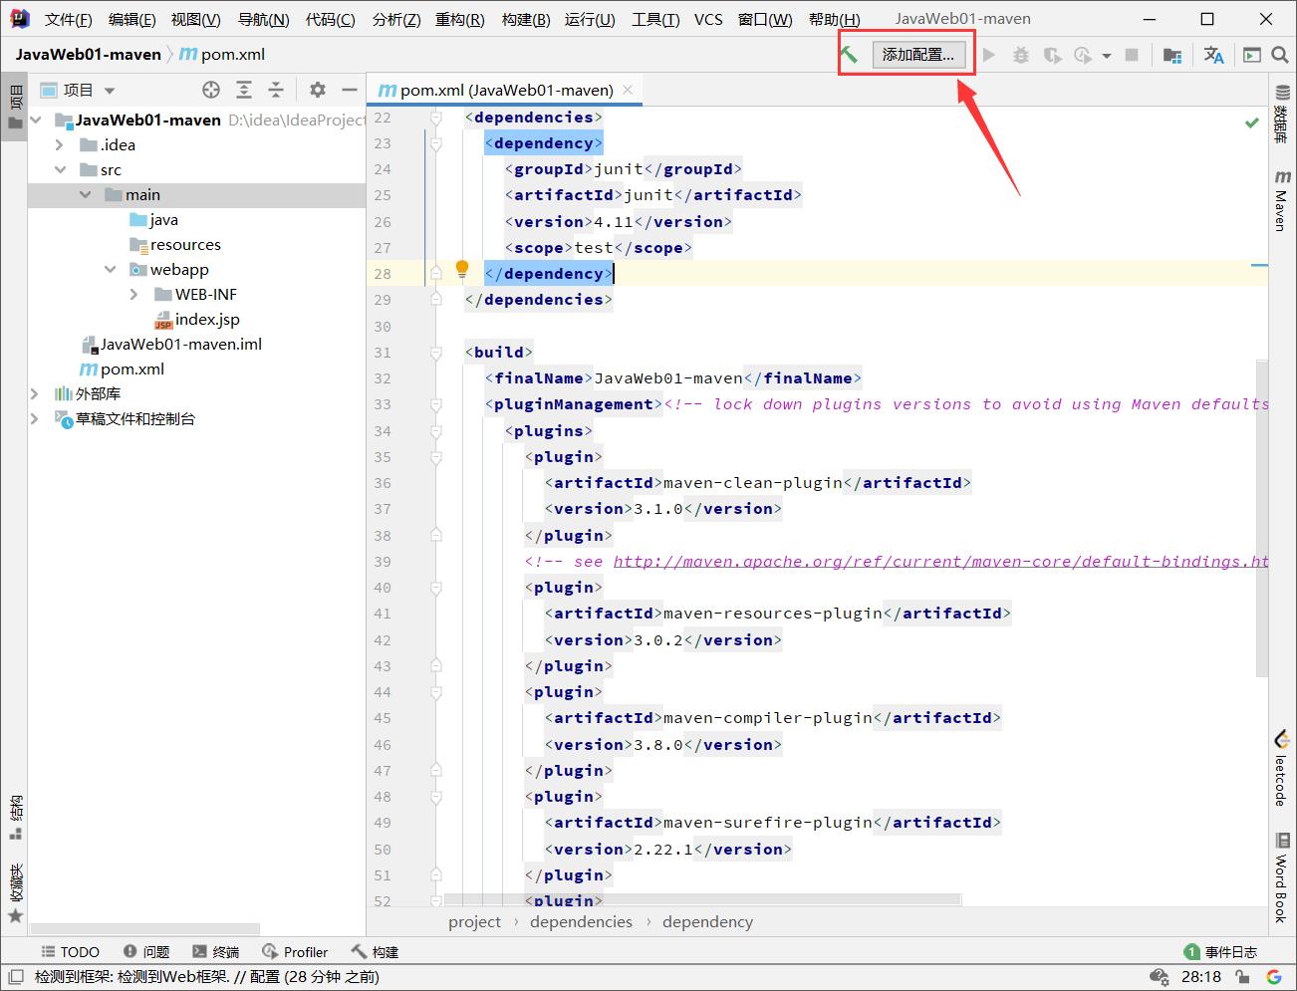Screen dimensions: 1297x991
Task: Open the Database side panel
Action: pos(1281,115)
